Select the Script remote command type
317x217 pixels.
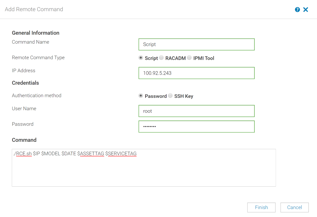[x=141, y=58]
